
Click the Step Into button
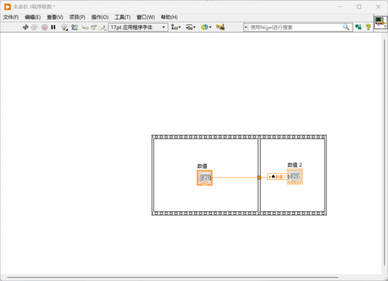click(x=85, y=27)
